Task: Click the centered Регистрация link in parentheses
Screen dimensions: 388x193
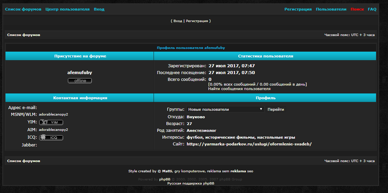Action: click(x=197, y=21)
